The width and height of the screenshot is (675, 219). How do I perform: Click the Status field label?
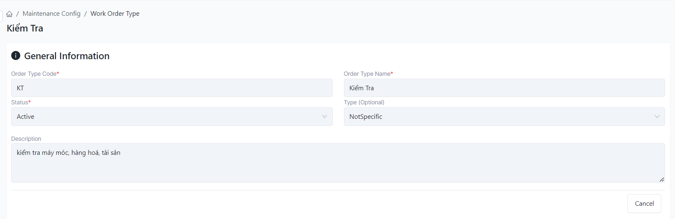click(19, 102)
